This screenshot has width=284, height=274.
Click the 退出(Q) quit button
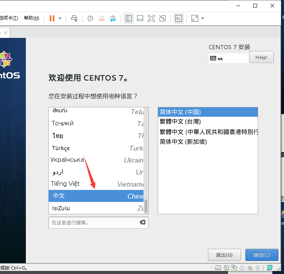[x=224, y=255]
